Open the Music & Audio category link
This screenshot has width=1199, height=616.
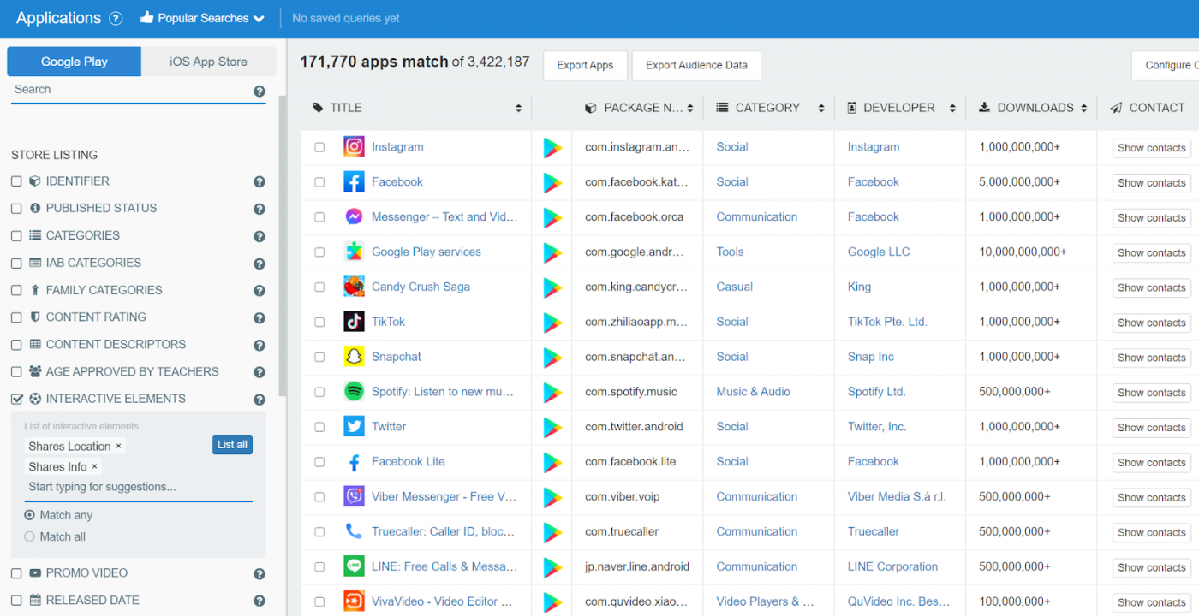click(x=754, y=392)
